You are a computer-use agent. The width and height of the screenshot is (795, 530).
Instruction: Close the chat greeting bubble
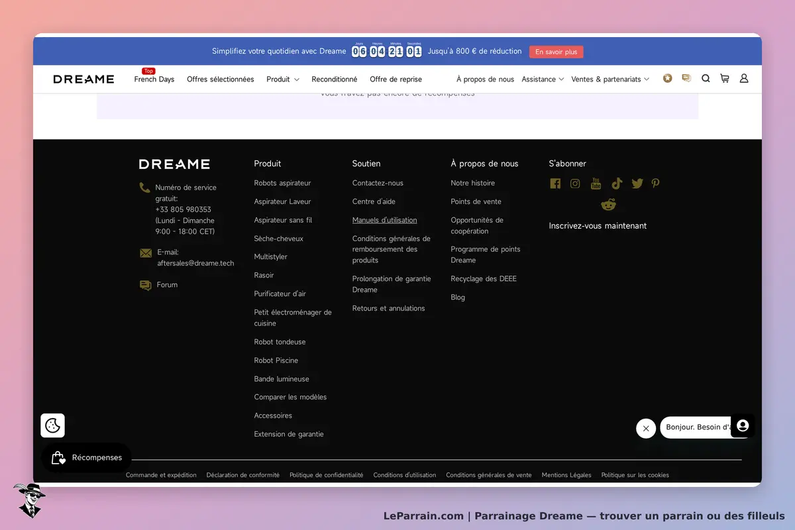(x=646, y=428)
